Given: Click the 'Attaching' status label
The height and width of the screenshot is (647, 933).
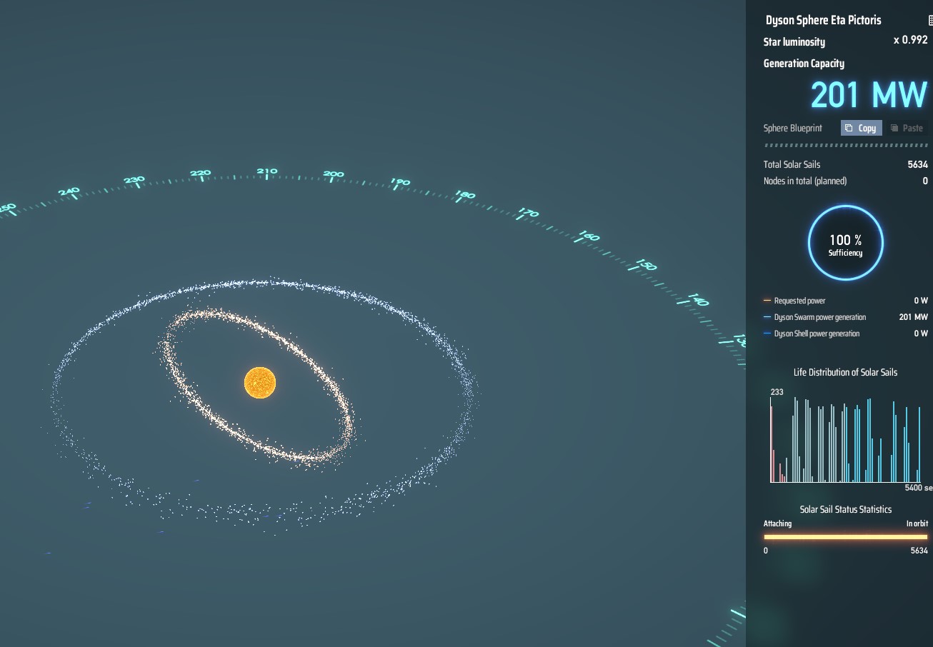Looking at the screenshot, I should (777, 523).
